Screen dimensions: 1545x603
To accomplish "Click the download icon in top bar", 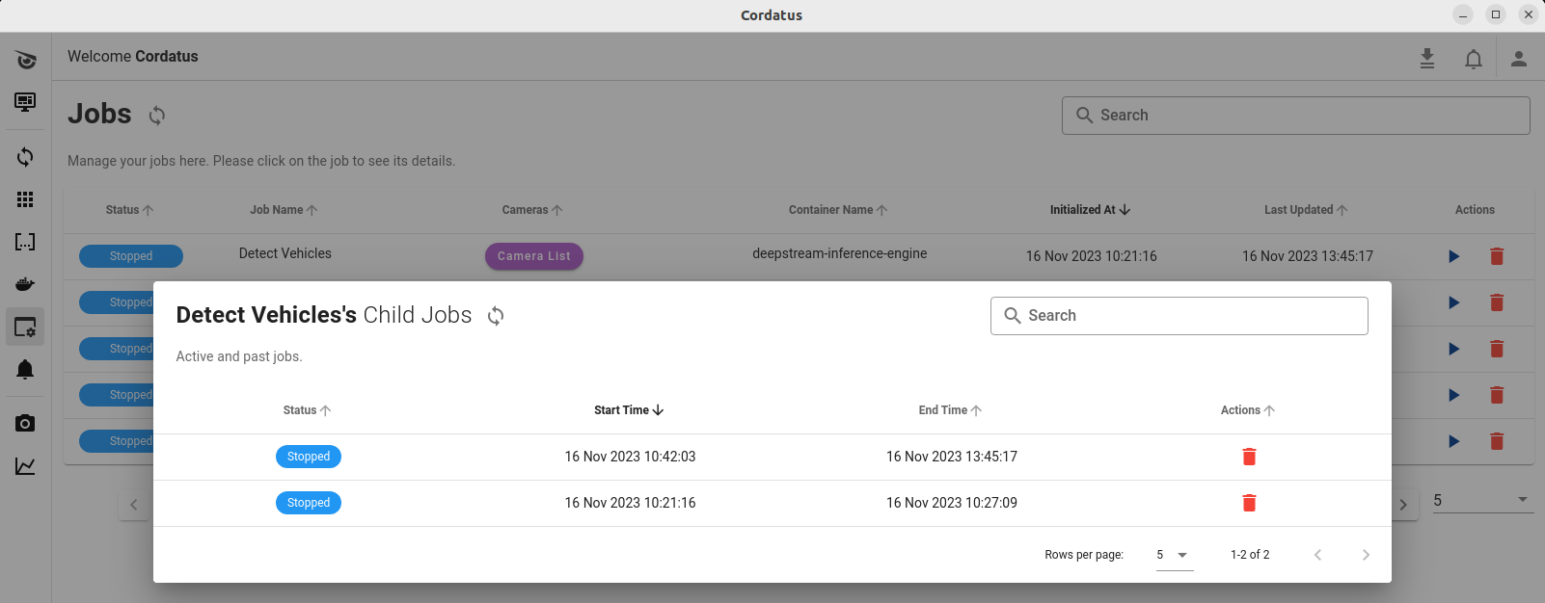I will point(1426,59).
